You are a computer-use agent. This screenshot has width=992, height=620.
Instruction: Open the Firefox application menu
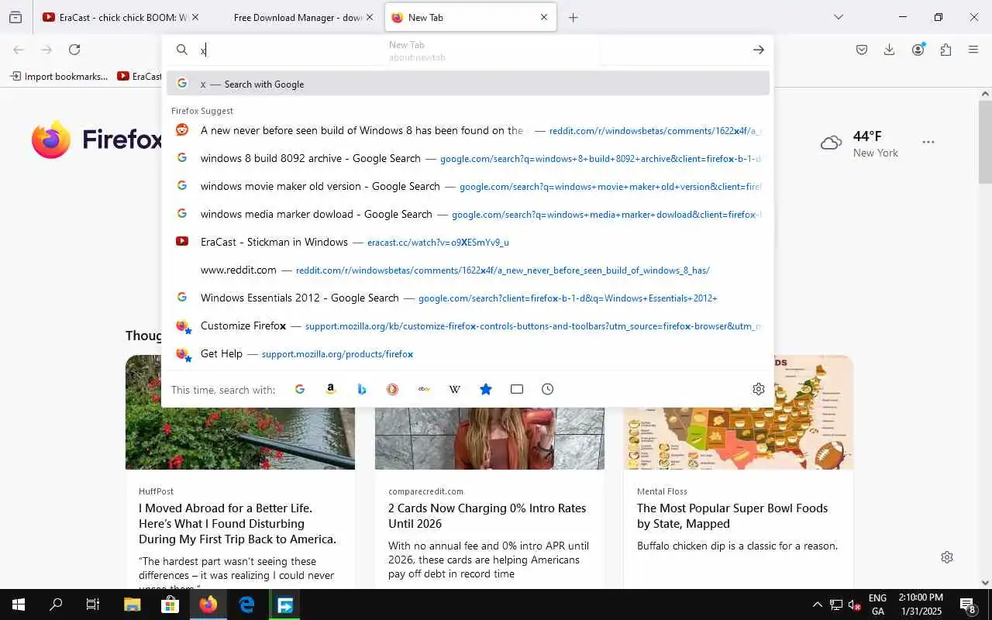[973, 50]
